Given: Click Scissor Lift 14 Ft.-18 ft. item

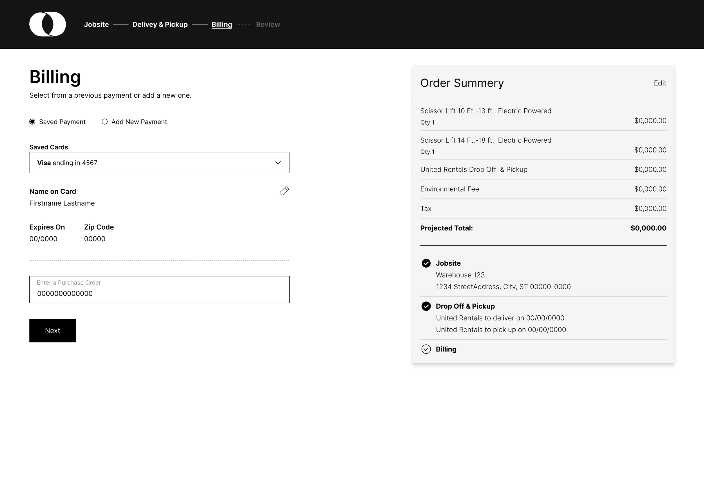Looking at the screenshot, I should [485, 140].
